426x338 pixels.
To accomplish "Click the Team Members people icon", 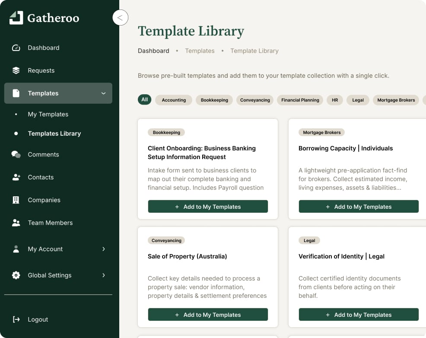I will click(16, 223).
